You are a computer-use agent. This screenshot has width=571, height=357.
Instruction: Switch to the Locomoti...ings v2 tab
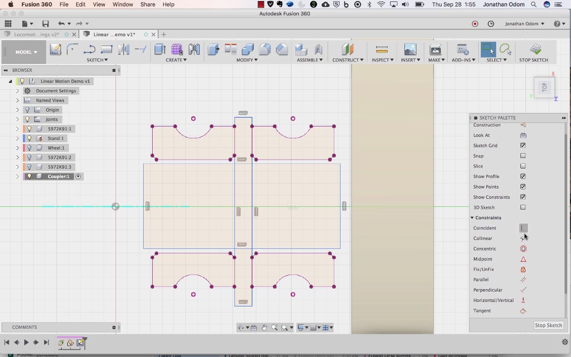tap(37, 35)
